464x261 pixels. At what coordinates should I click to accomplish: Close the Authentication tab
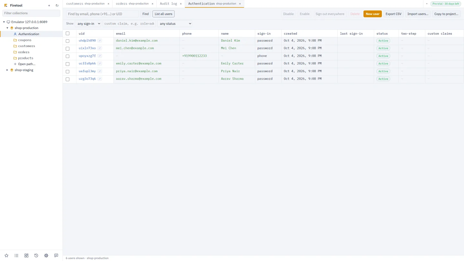240,4
